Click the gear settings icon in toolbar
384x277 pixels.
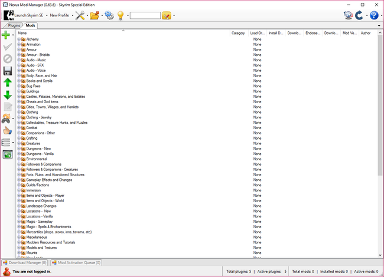(x=109, y=15)
